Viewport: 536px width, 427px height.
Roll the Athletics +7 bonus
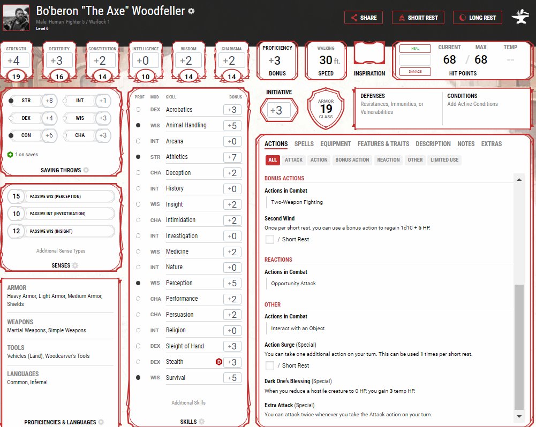point(232,157)
